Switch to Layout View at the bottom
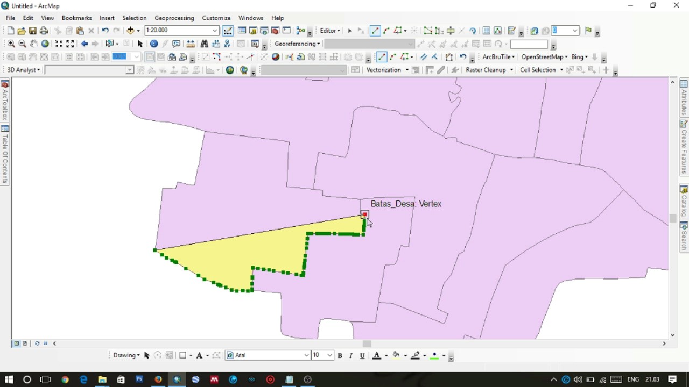This screenshot has height=387, width=689. pyautogui.click(x=25, y=343)
